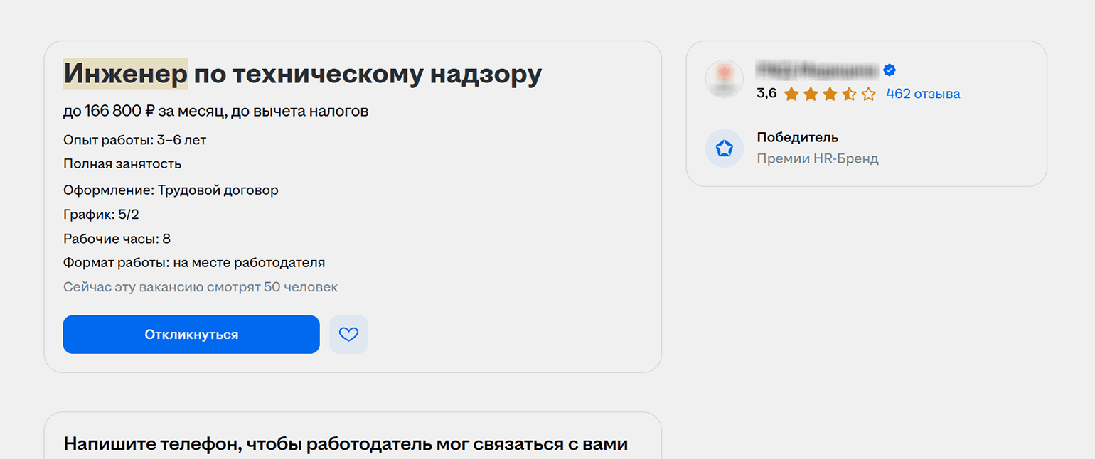
Task: Click the blue verified employer checkmark badge
Action: (x=890, y=70)
